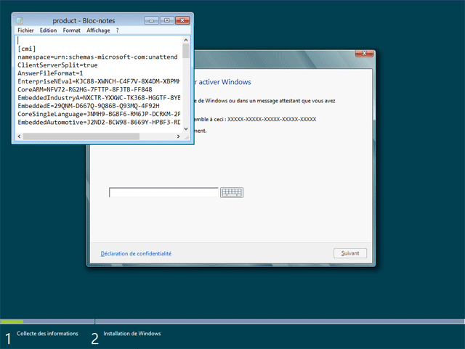Click the ClientServerSplit=true line
Image resolution: width=465 pixels, height=349 pixels.
pos(57,65)
